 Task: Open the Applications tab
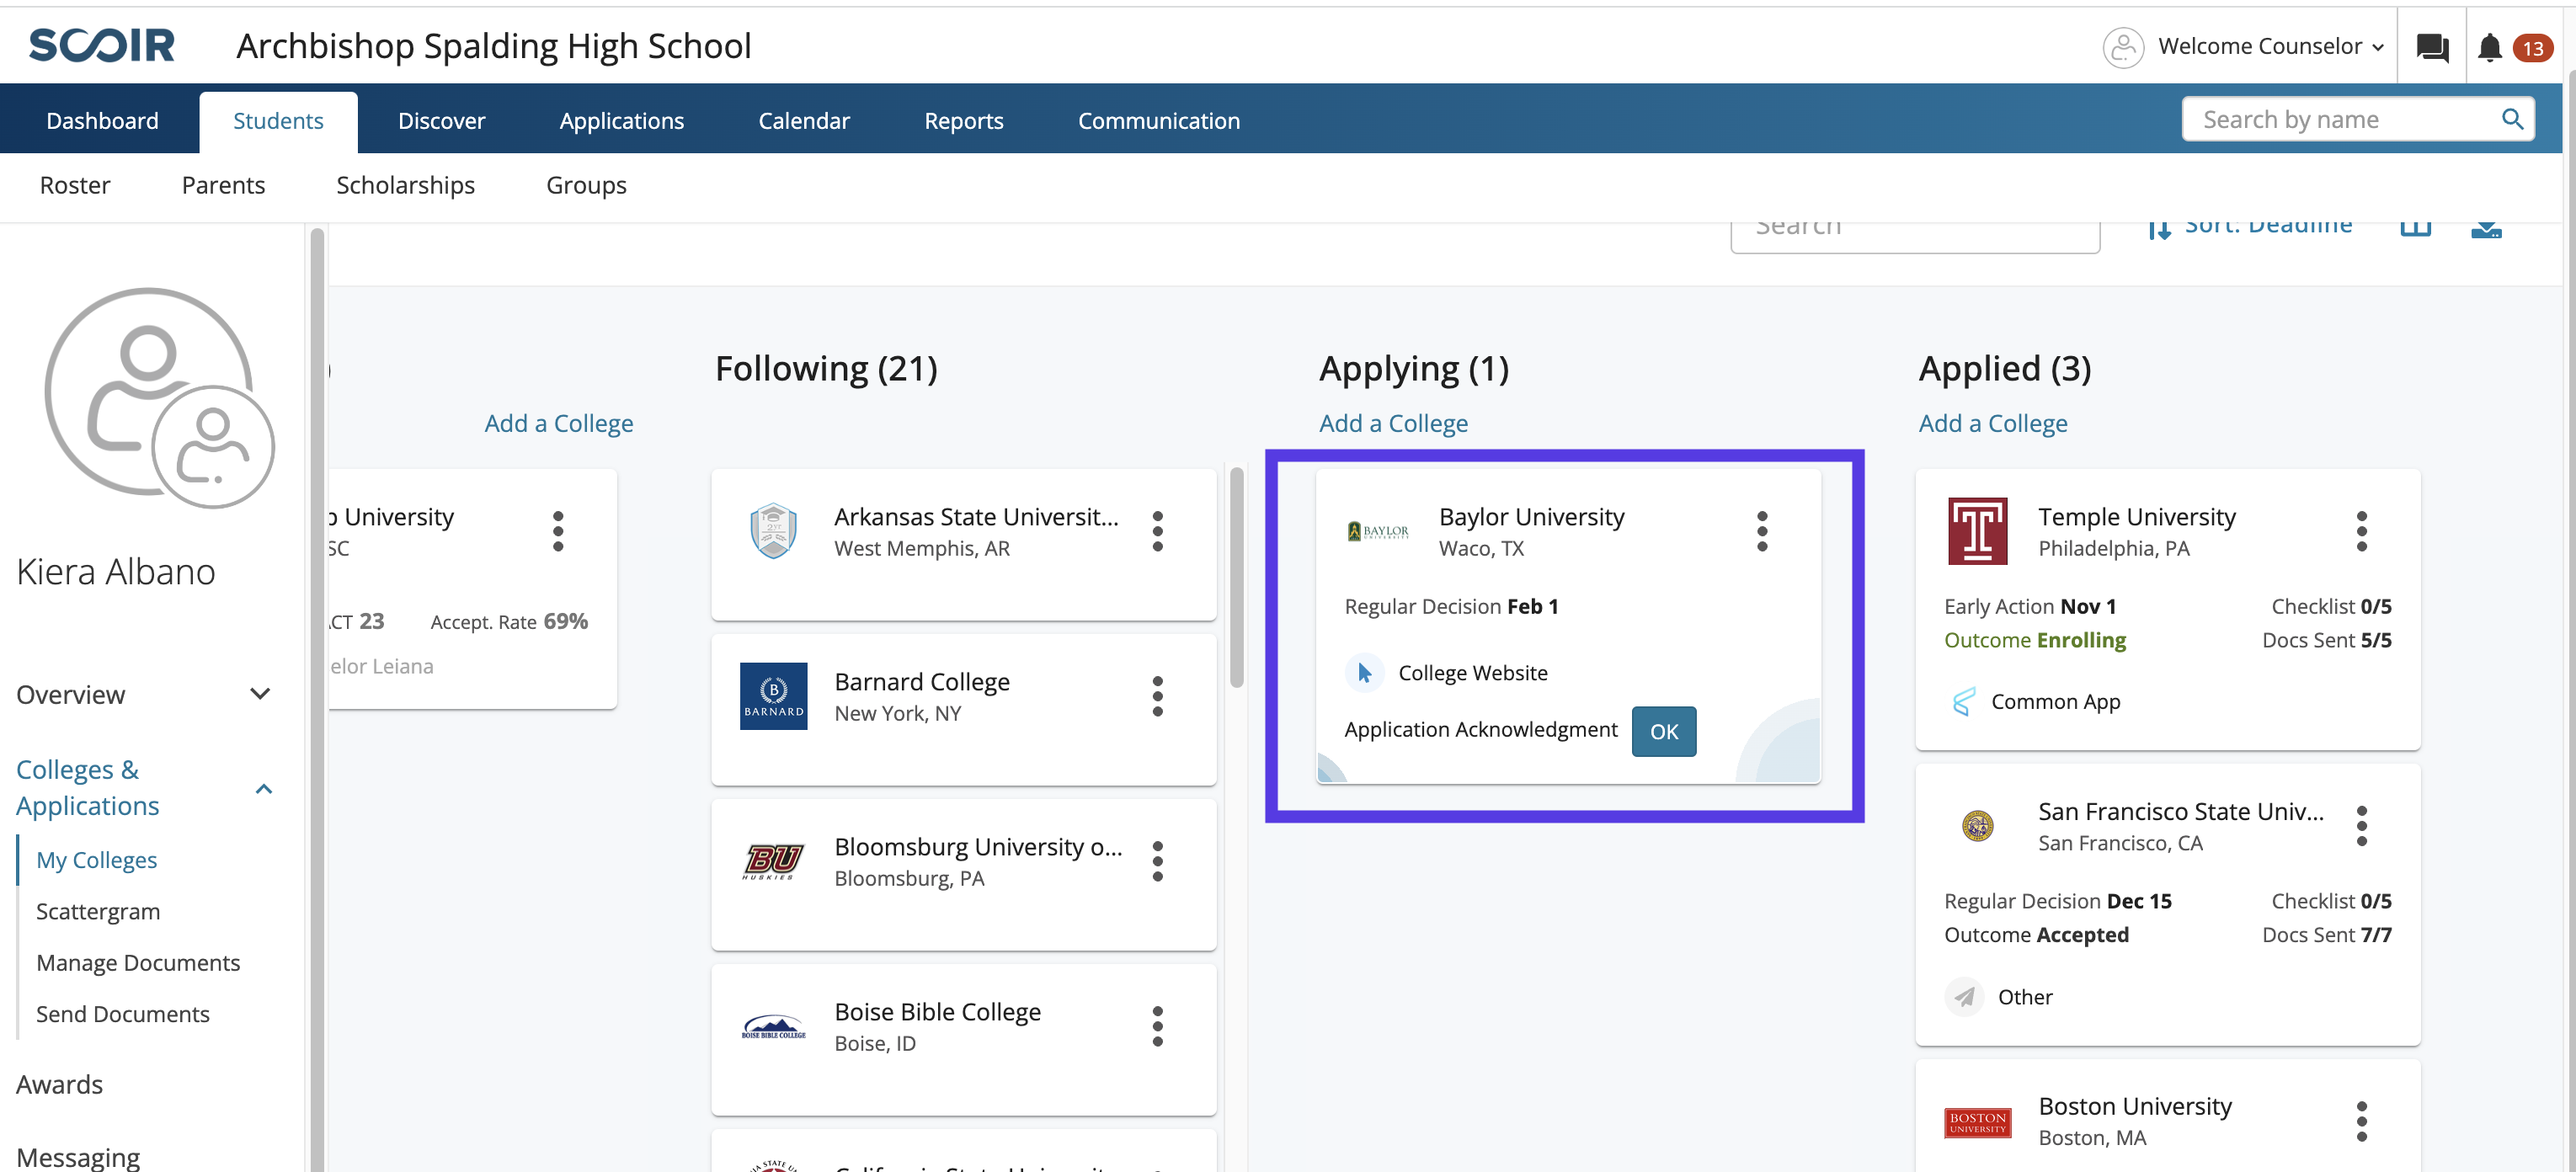click(x=621, y=121)
